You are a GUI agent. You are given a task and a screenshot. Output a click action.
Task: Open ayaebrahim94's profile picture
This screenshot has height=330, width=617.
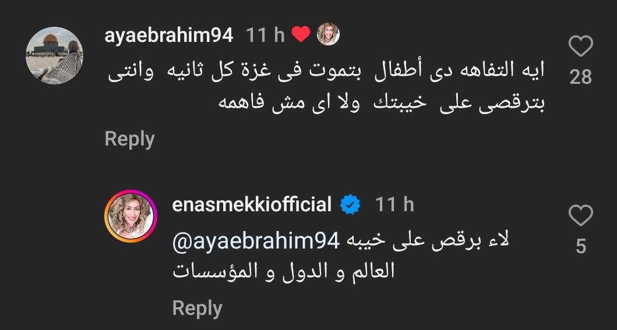point(55,55)
